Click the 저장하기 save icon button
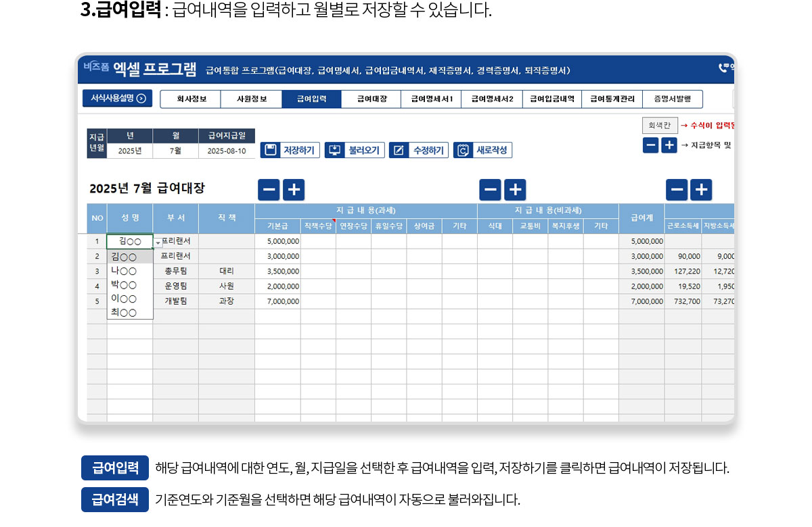This screenshot has height=527, width=812. [290, 150]
